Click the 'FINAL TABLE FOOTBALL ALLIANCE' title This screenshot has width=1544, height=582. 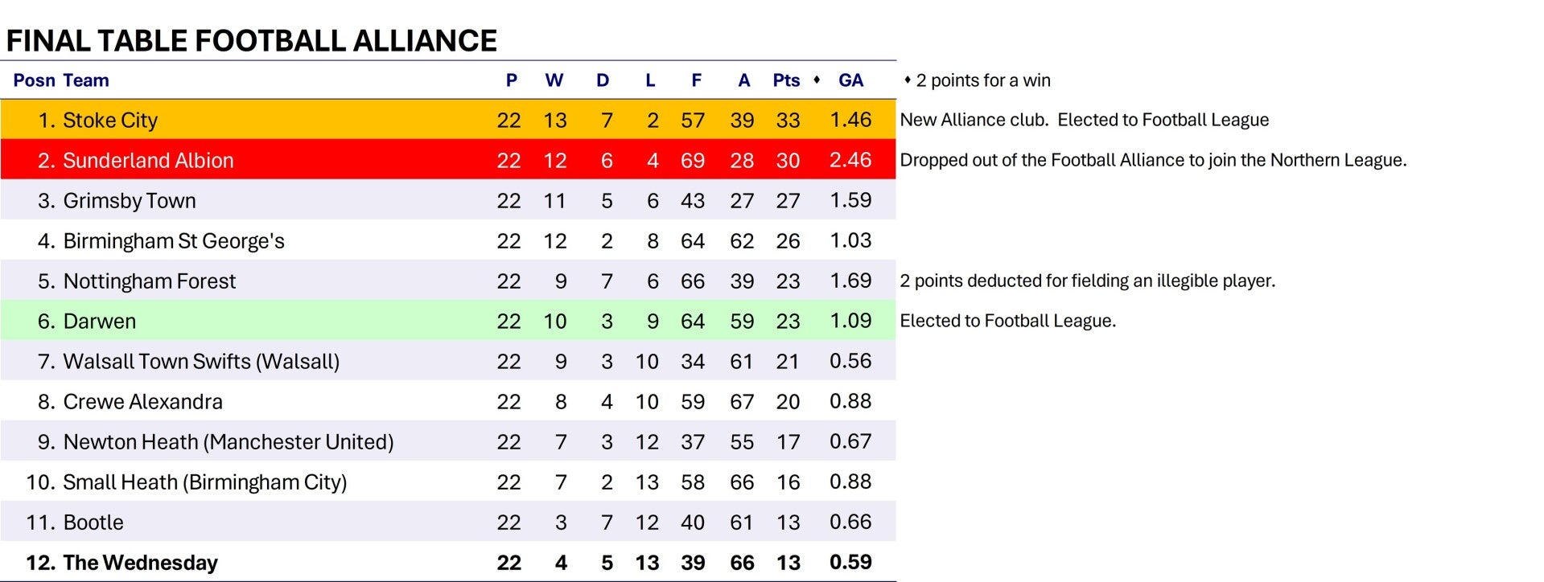coord(252,41)
